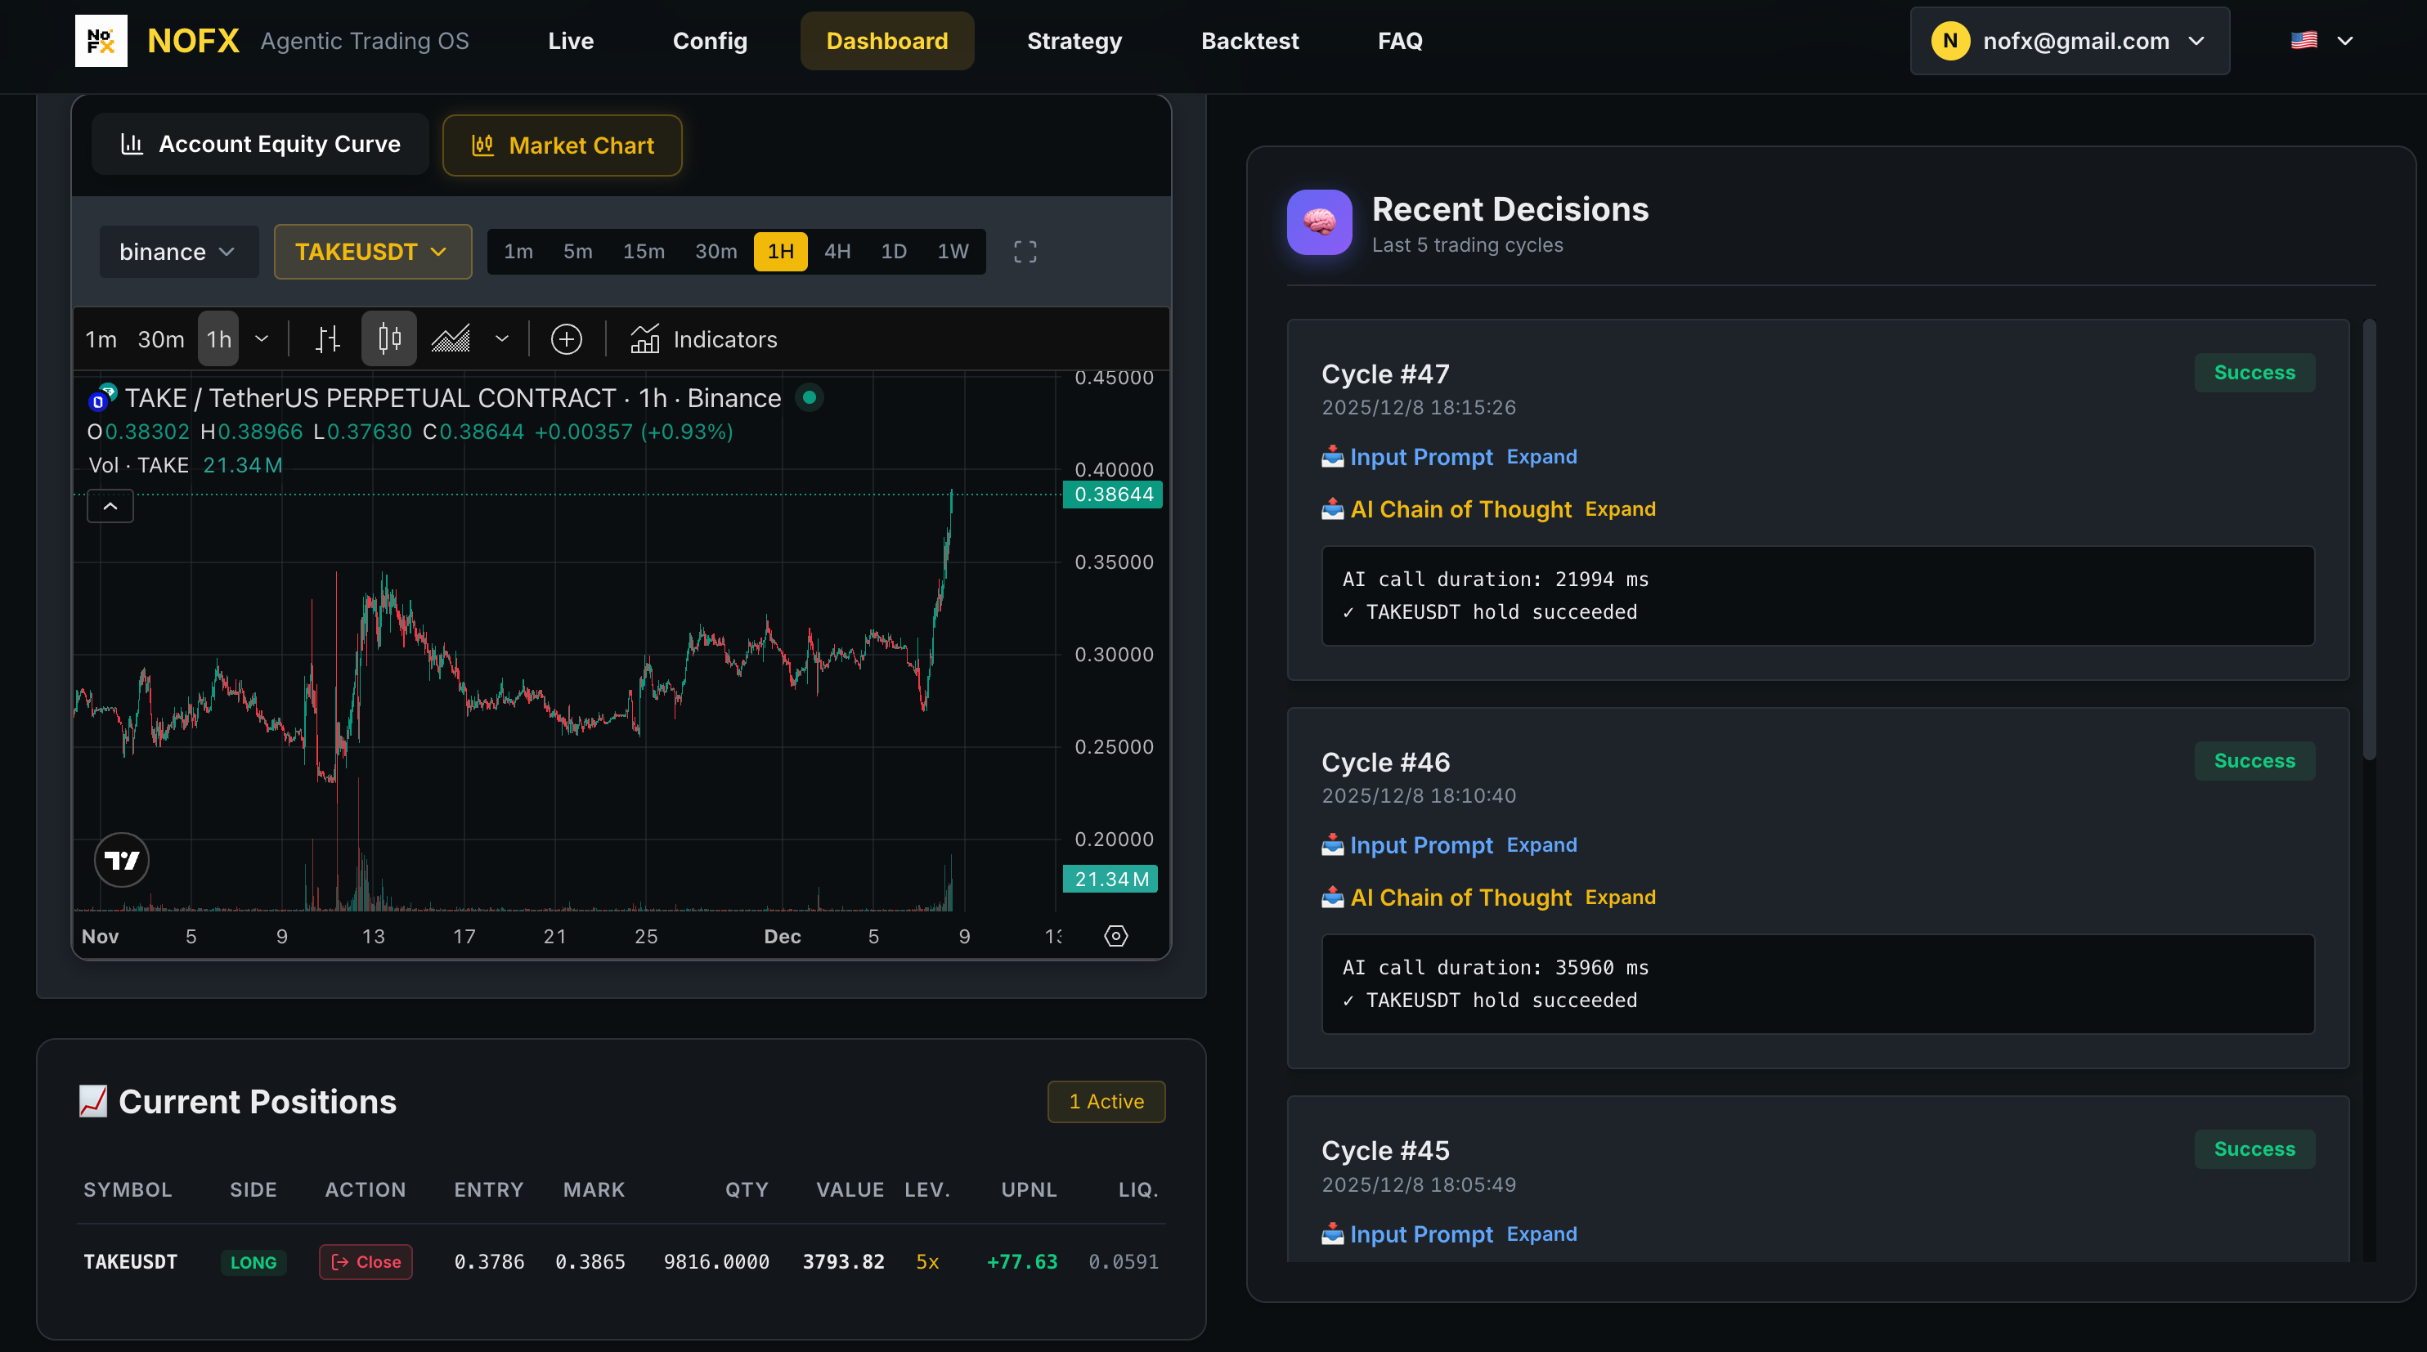
Task: Click the TAKEUSDT symbol cell
Action: pos(130,1261)
